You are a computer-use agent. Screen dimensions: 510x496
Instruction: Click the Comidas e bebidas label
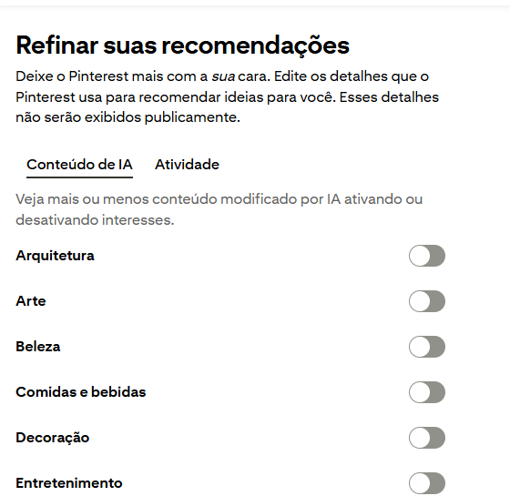(x=81, y=392)
